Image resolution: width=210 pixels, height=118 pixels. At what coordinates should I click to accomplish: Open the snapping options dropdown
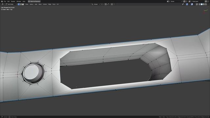pos(109,4)
